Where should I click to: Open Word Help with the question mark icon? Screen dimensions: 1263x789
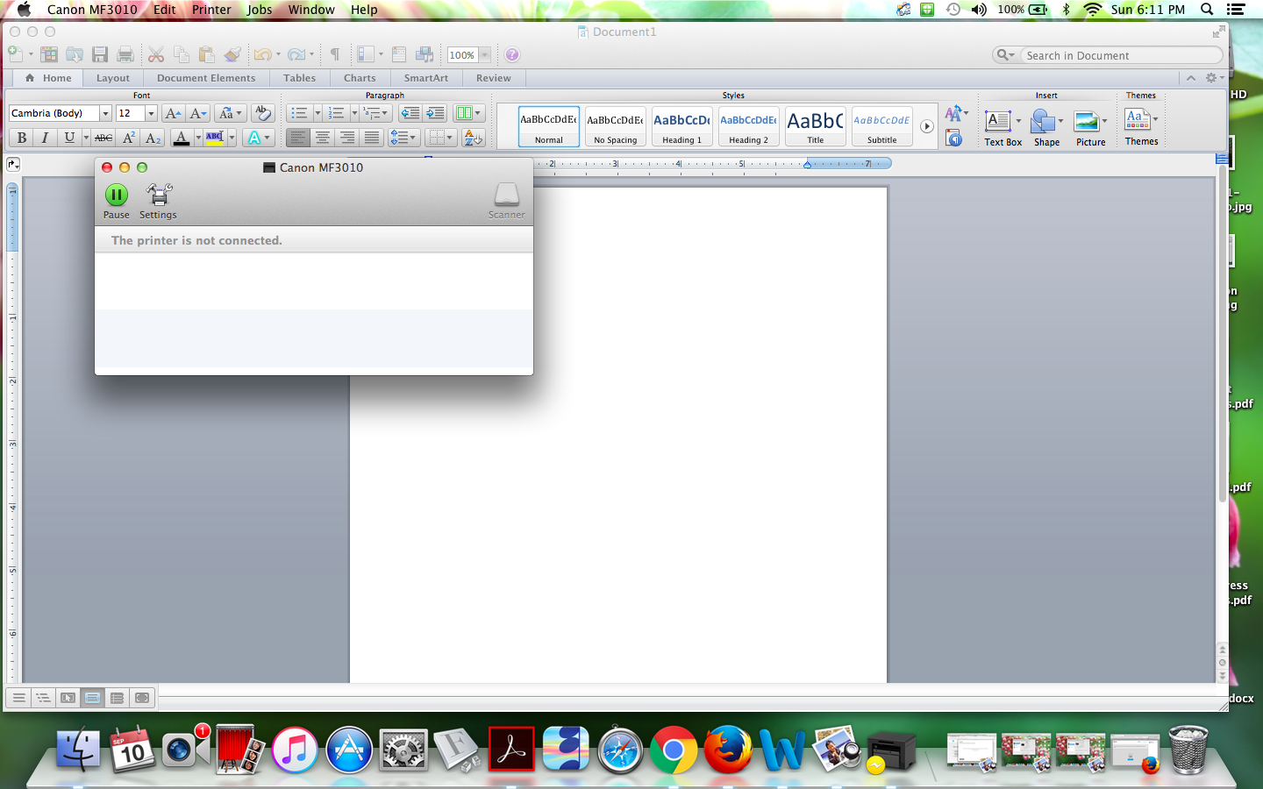(512, 54)
